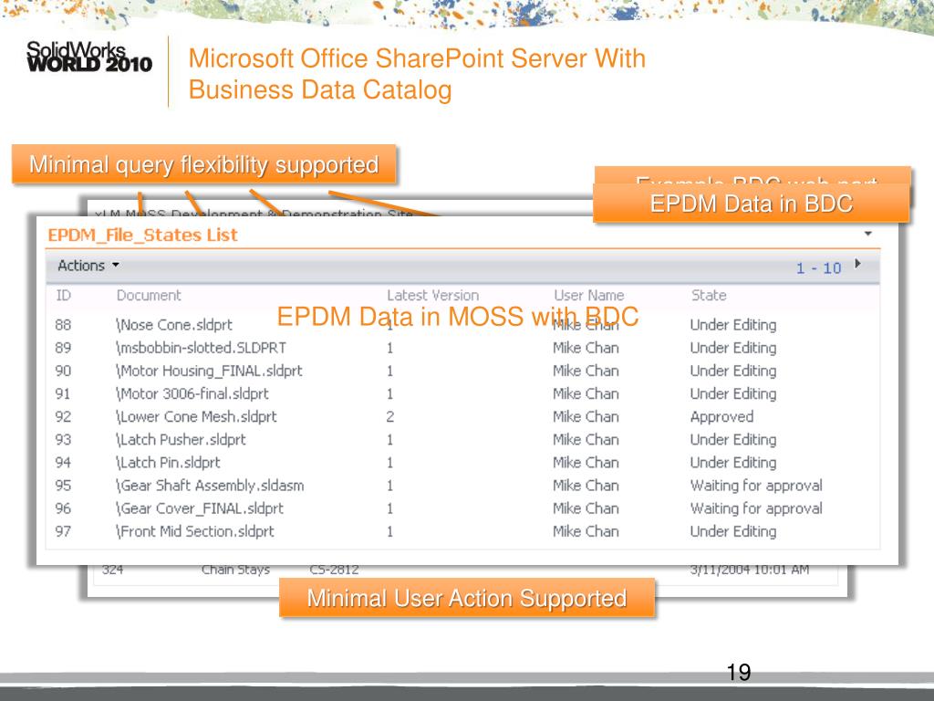Click ID 92 in the list
The image size is (934, 701).
63,416
